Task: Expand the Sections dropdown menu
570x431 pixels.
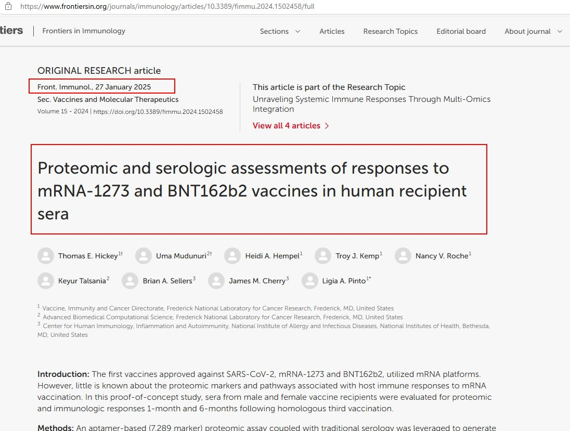Action: click(280, 31)
